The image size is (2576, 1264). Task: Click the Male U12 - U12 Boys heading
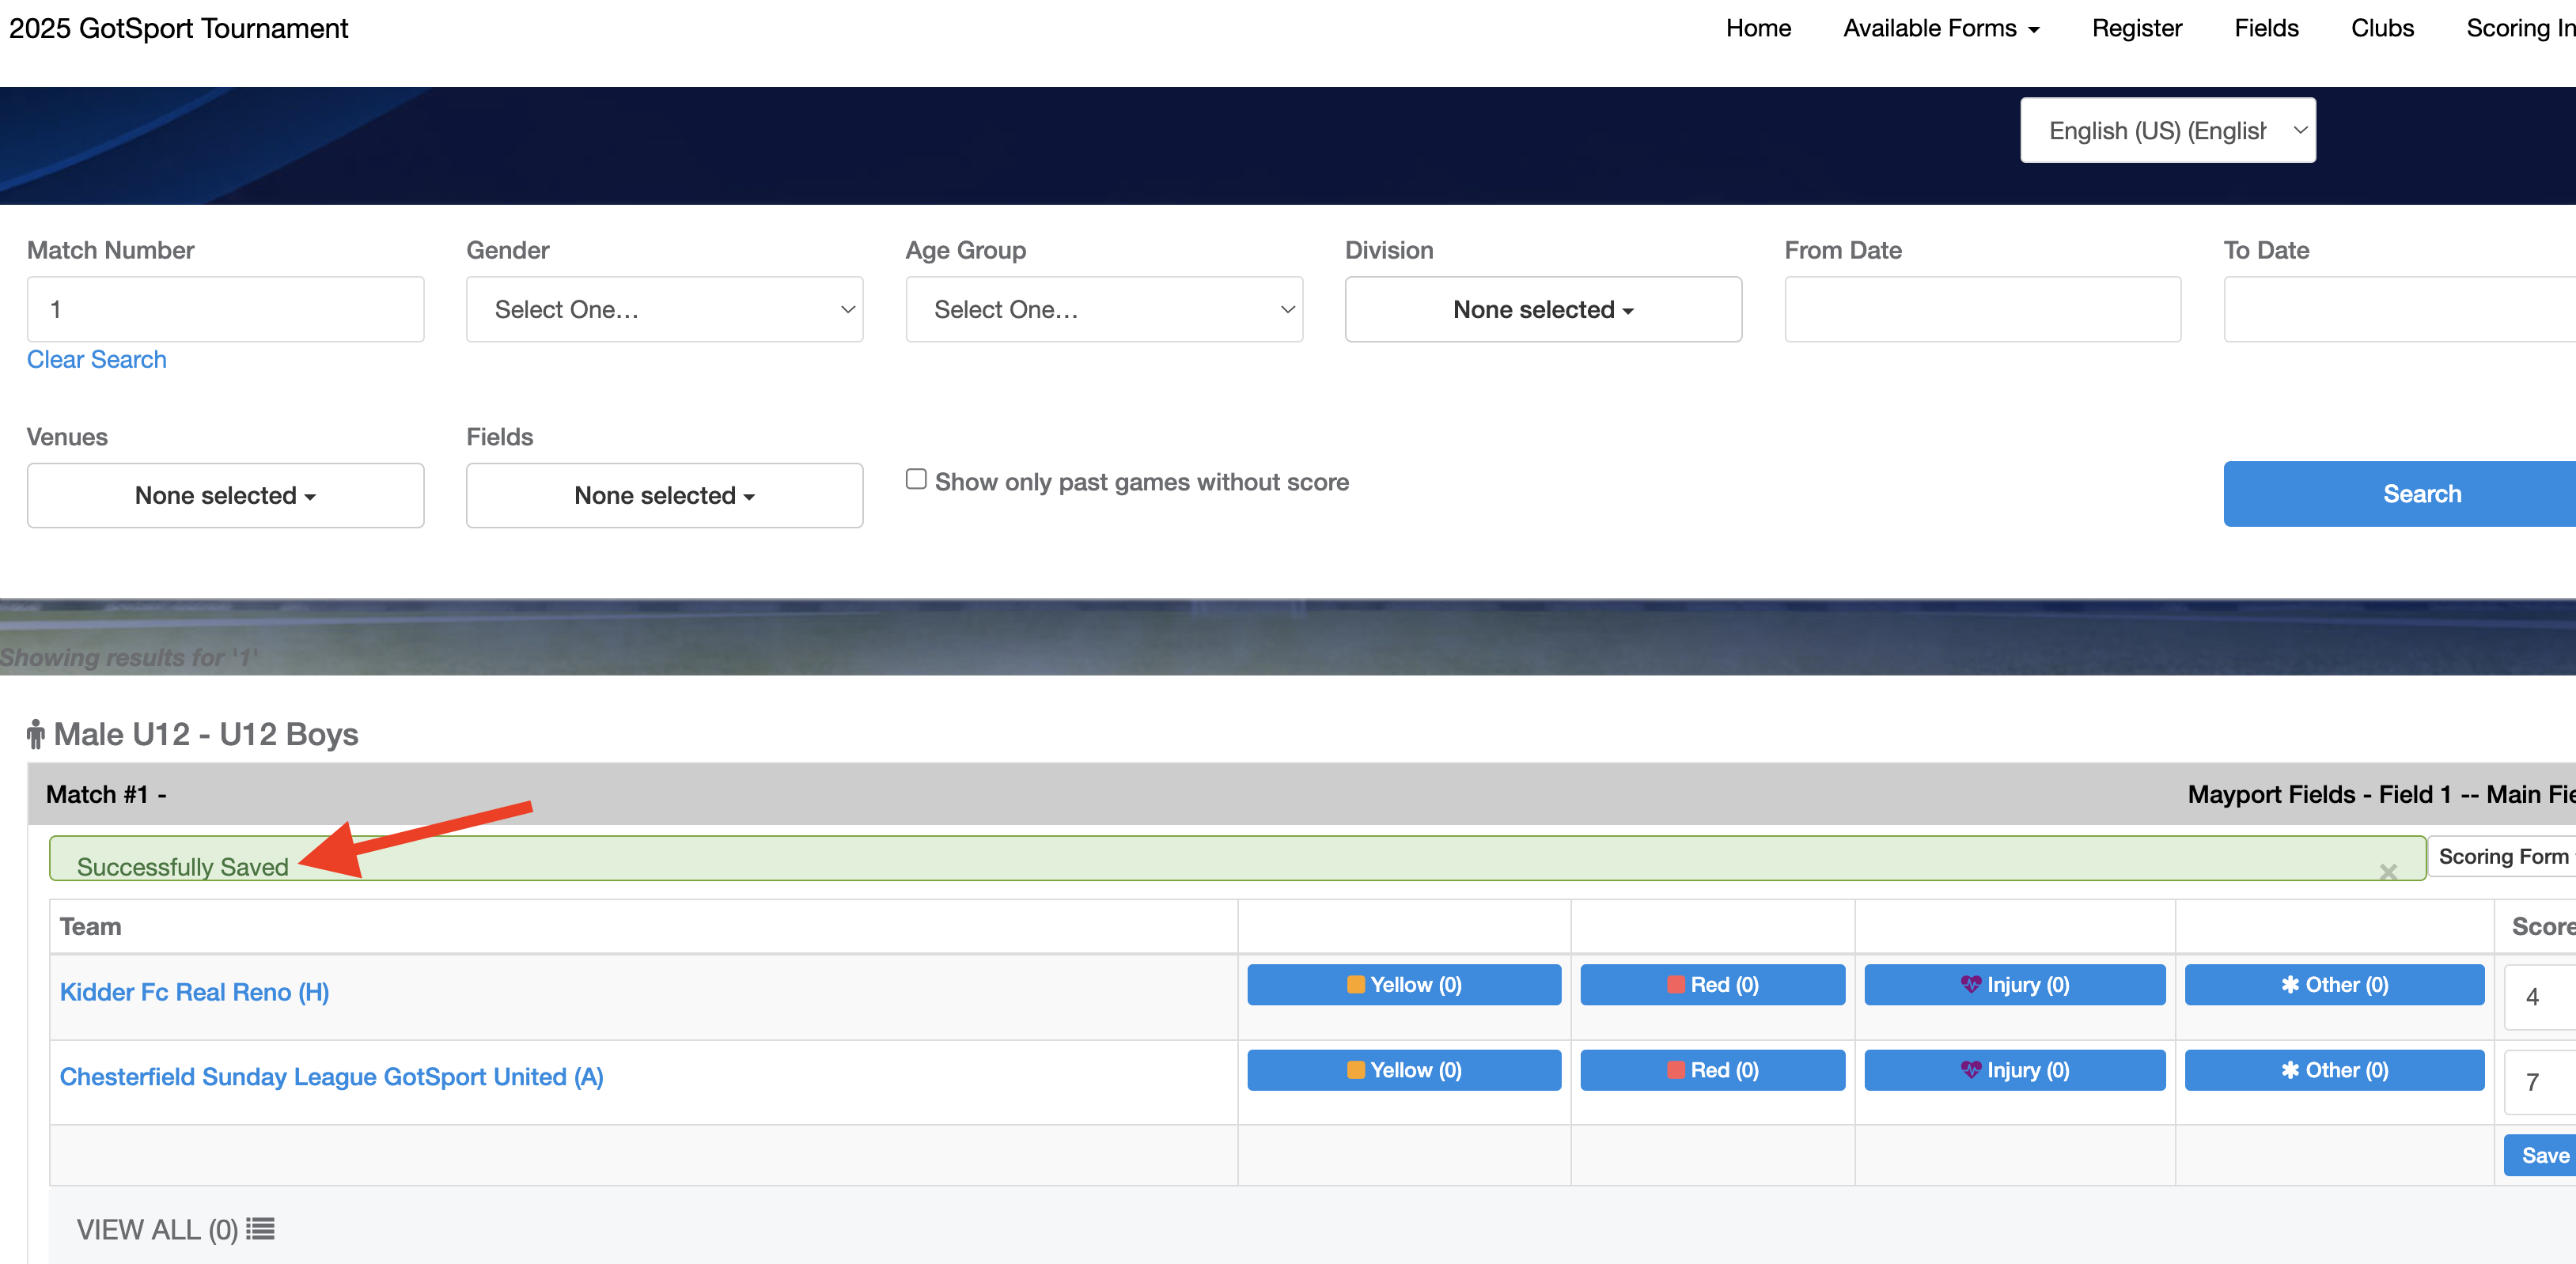point(205,734)
